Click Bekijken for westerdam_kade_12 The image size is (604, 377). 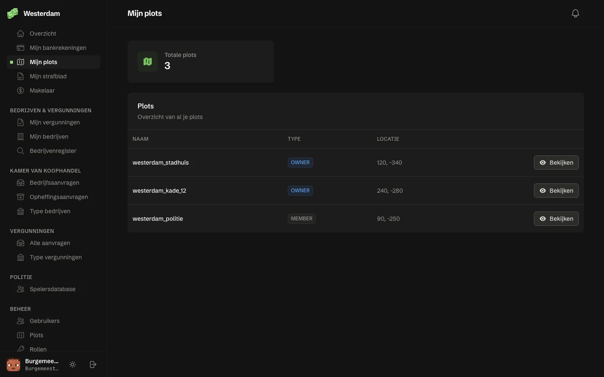pyautogui.click(x=556, y=191)
